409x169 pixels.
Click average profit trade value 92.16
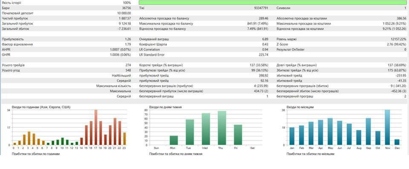[x=265, y=81]
